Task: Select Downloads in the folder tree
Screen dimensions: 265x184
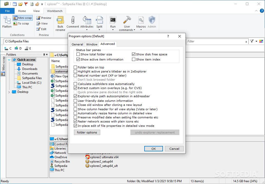Action: click(30, 69)
